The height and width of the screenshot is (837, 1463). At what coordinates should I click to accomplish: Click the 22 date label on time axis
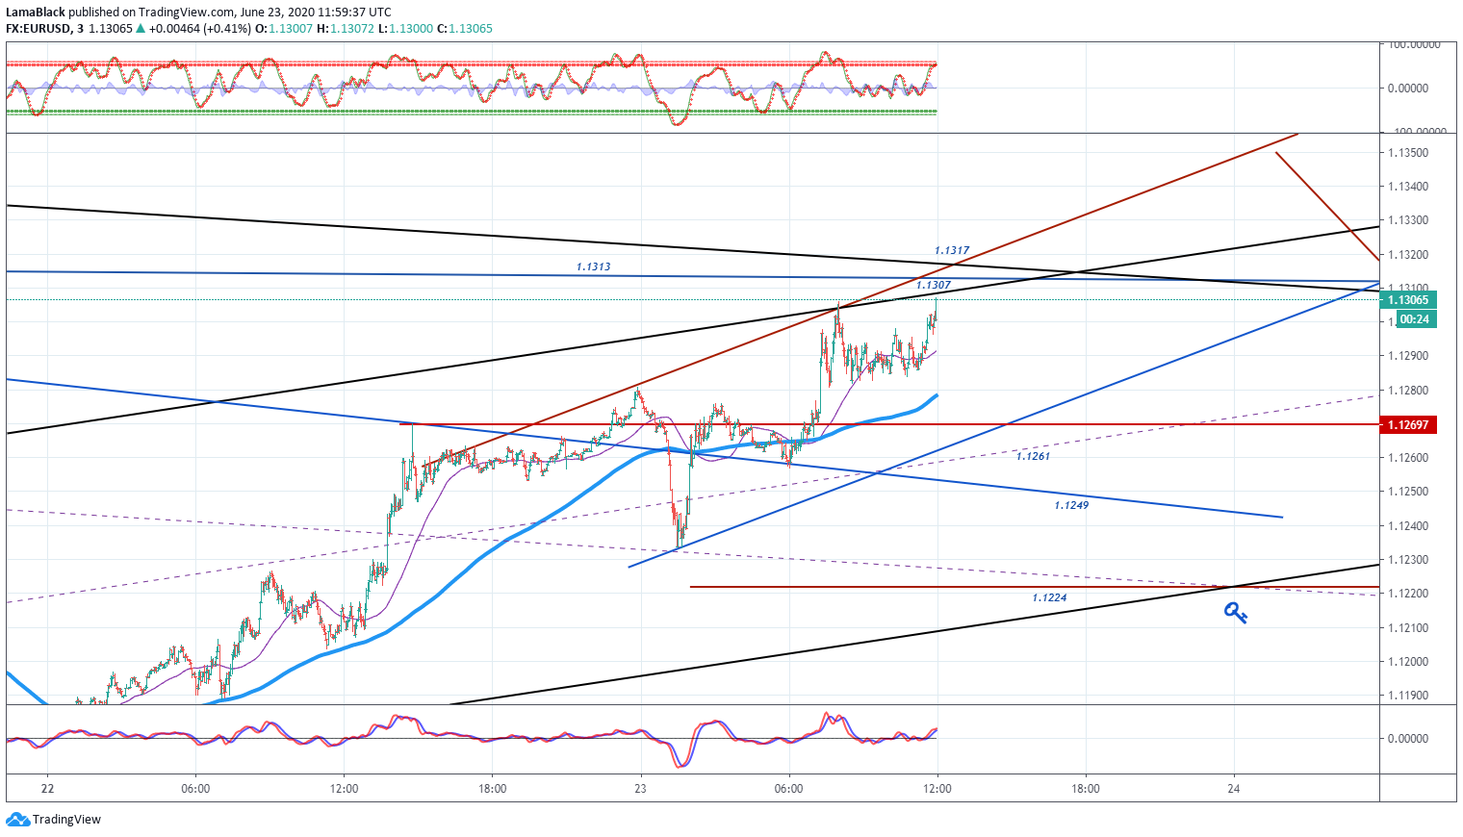pos(48,789)
